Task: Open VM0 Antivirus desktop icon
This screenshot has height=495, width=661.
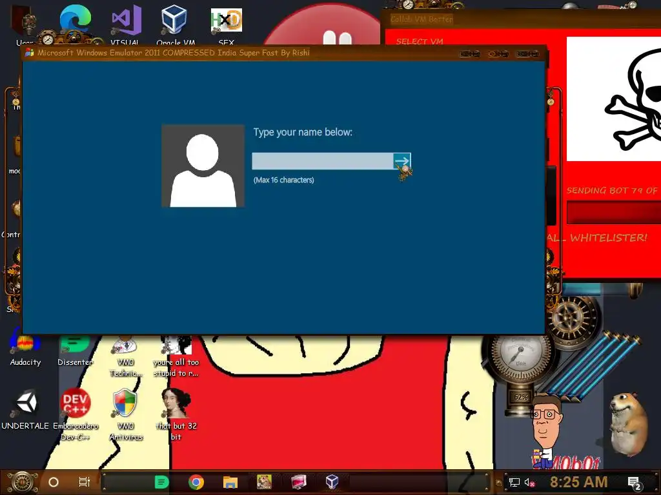Action: [125, 414]
